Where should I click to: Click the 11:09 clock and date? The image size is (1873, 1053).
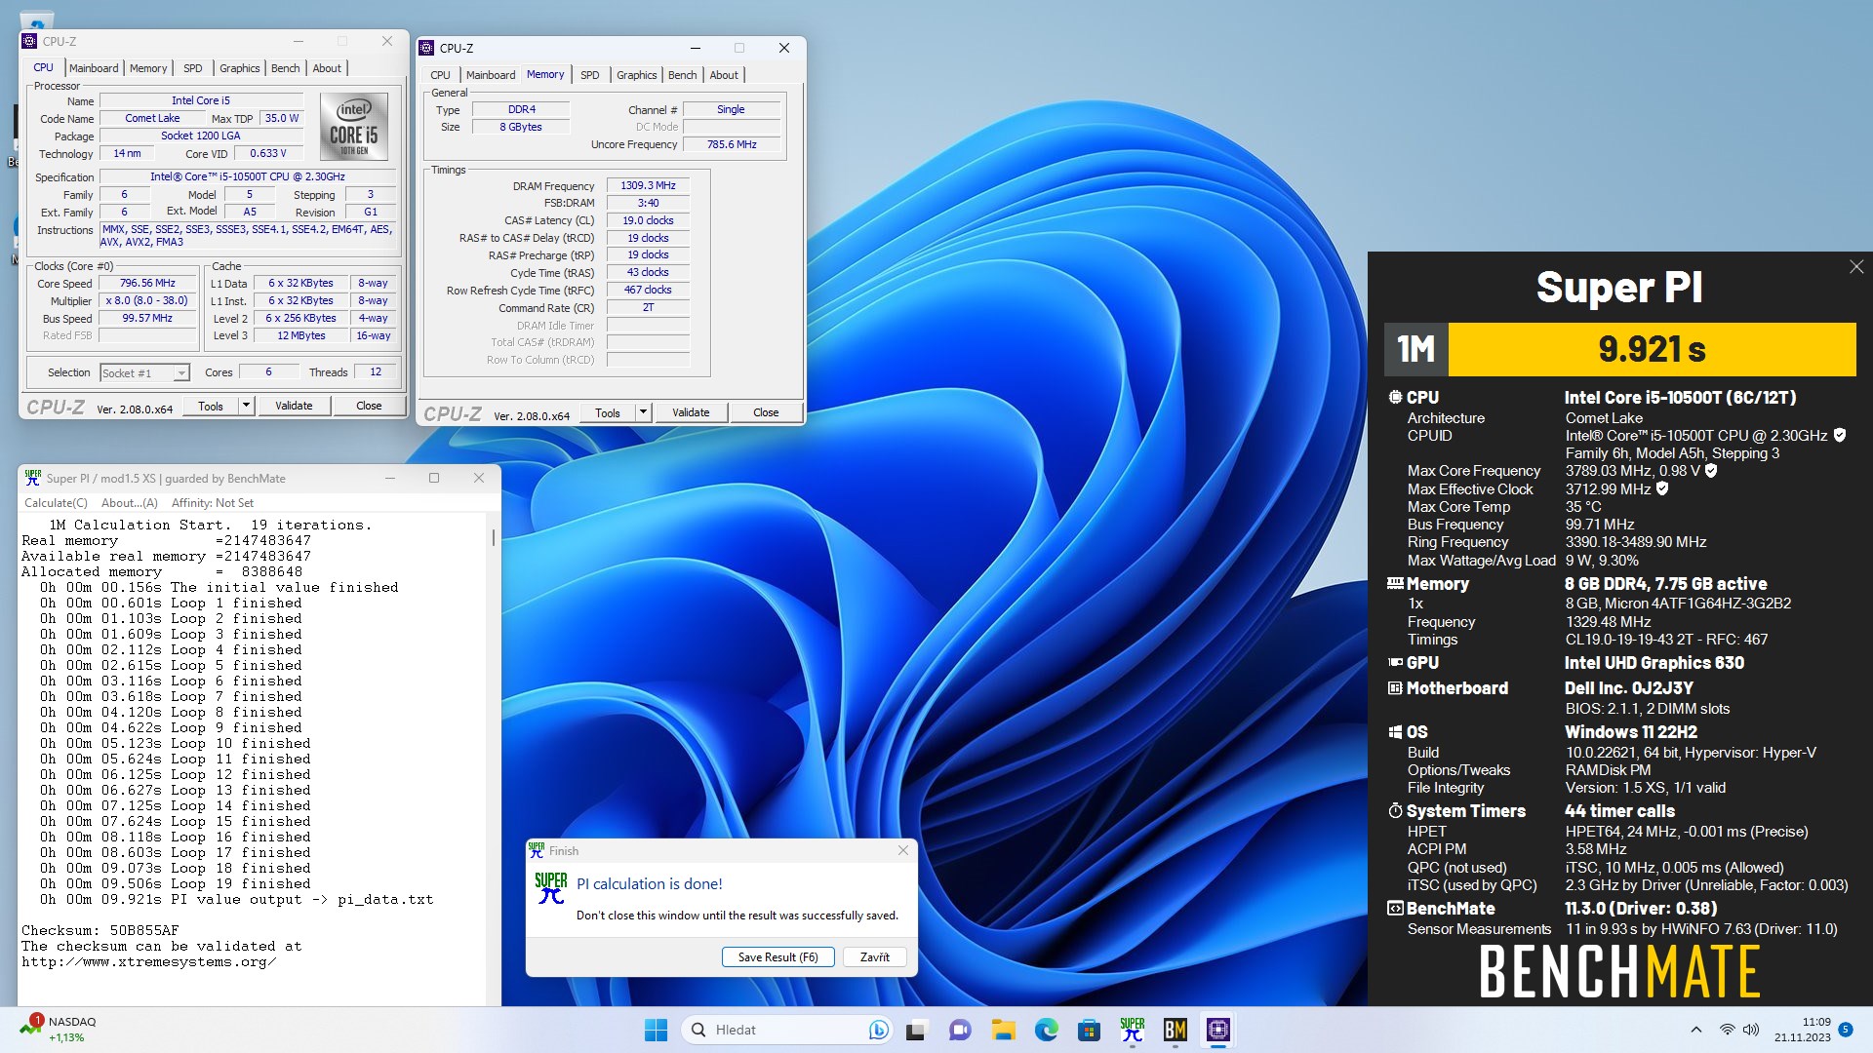click(1803, 1030)
